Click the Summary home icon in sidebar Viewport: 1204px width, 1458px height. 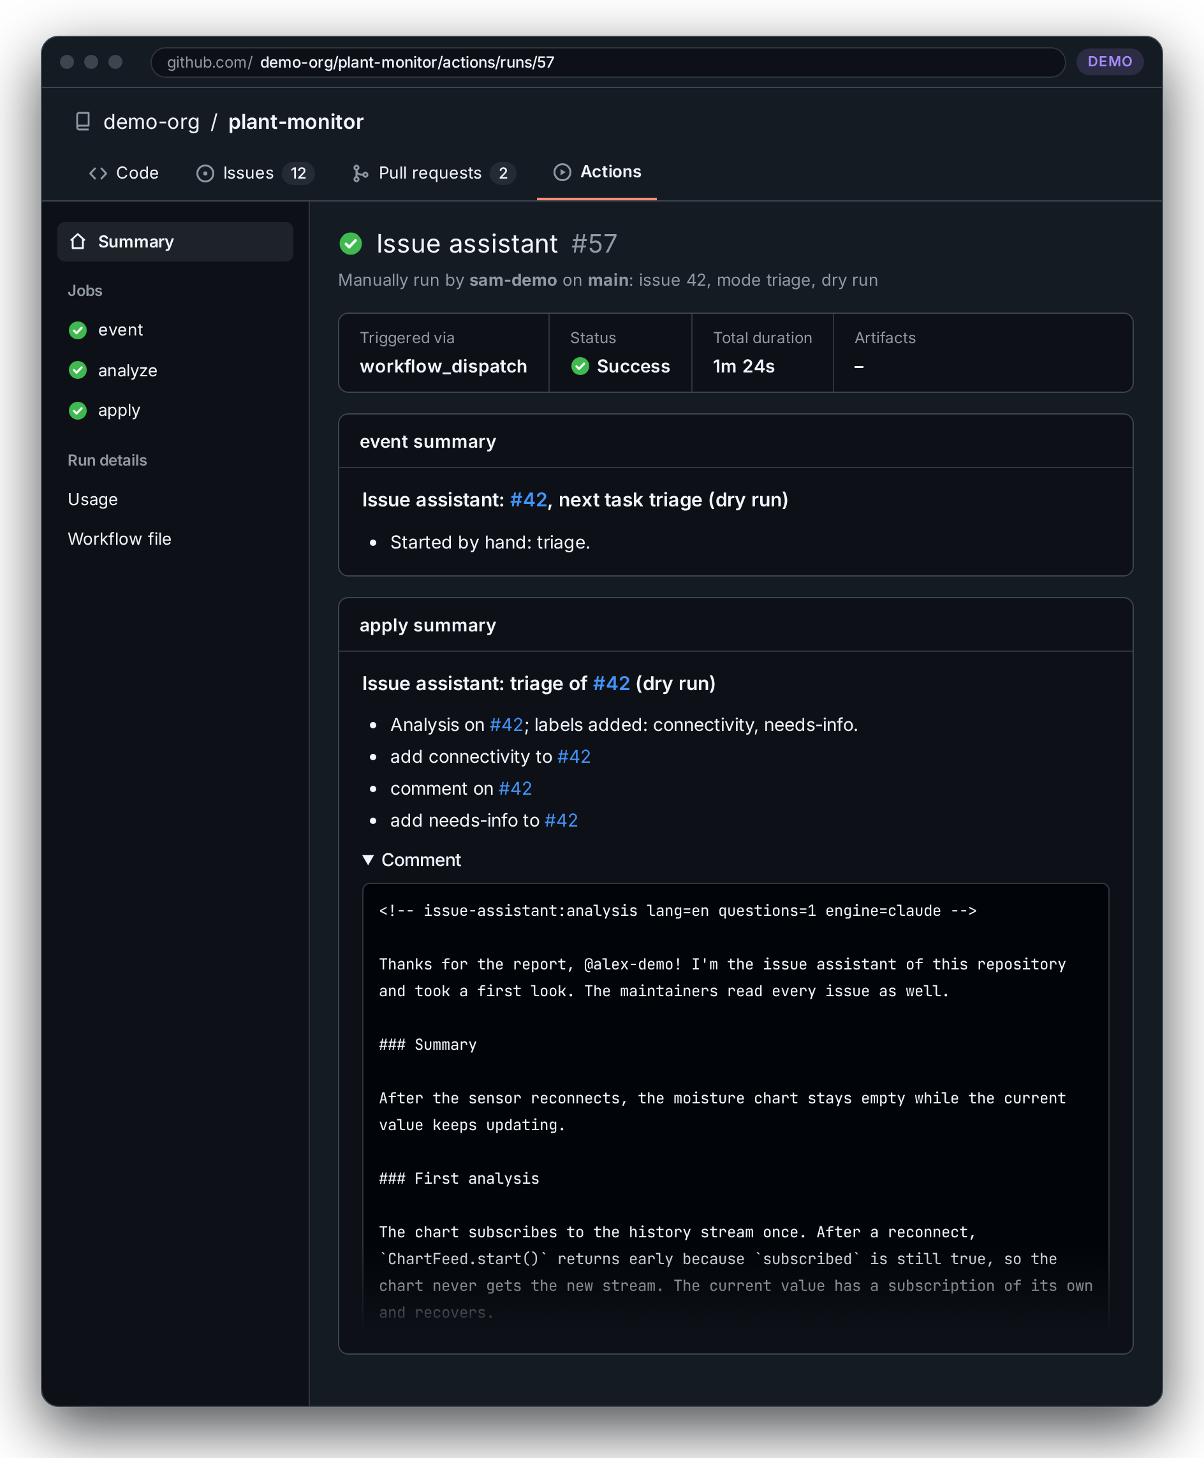78,241
